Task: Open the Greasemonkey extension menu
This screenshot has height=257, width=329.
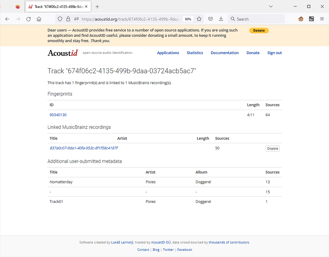Action: click(301, 19)
